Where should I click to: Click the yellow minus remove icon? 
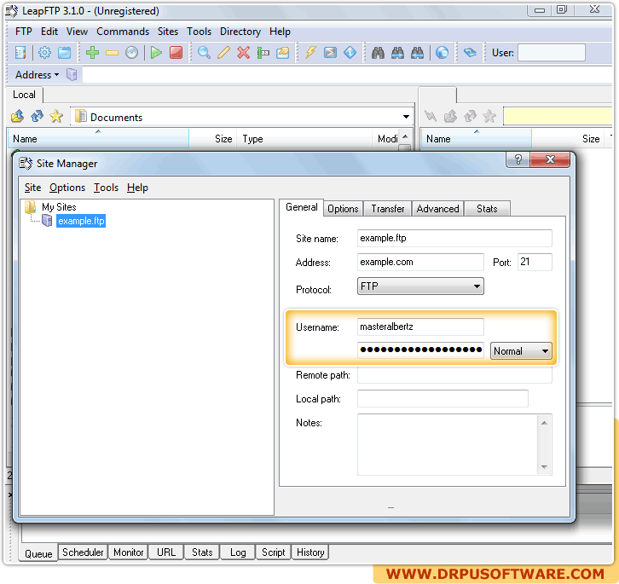(112, 53)
